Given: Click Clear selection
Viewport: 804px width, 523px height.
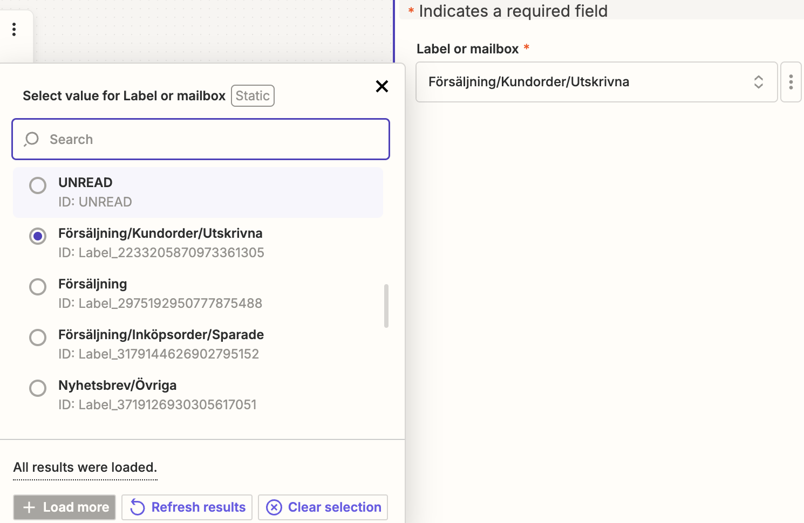Looking at the screenshot, I should 323,507.
